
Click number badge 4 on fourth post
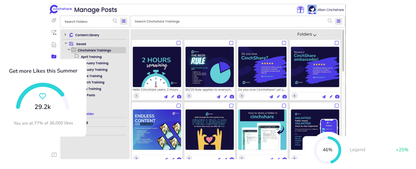(x=294, y=96)
